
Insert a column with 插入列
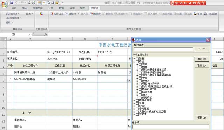(x=83, y=14)
